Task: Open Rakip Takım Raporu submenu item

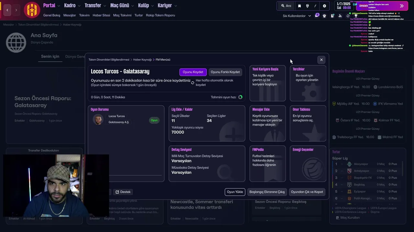Action: [160, 15]
